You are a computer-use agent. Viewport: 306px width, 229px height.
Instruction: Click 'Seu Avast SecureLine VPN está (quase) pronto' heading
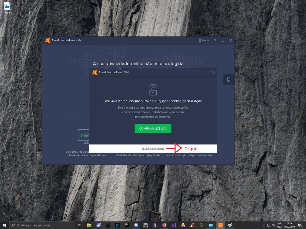[153, 101]
